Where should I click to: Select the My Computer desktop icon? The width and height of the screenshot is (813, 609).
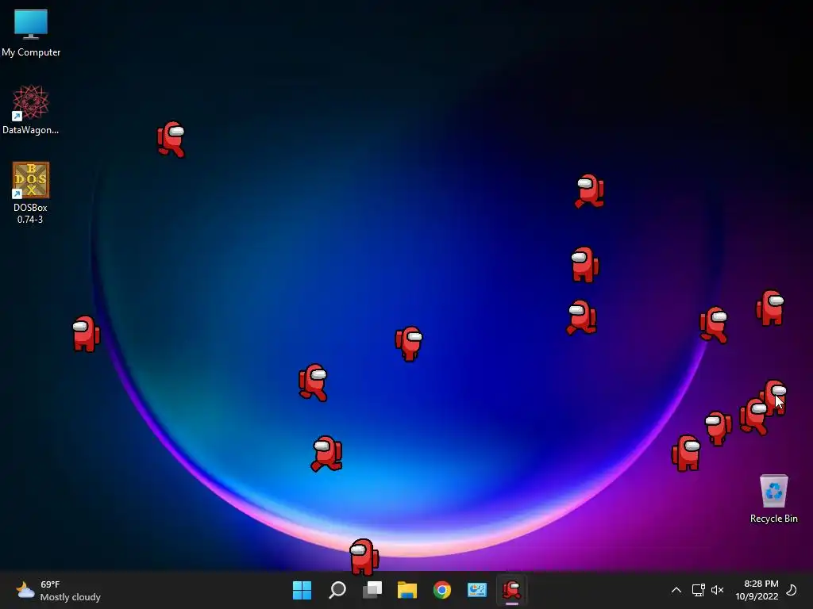tap(31, 33)
